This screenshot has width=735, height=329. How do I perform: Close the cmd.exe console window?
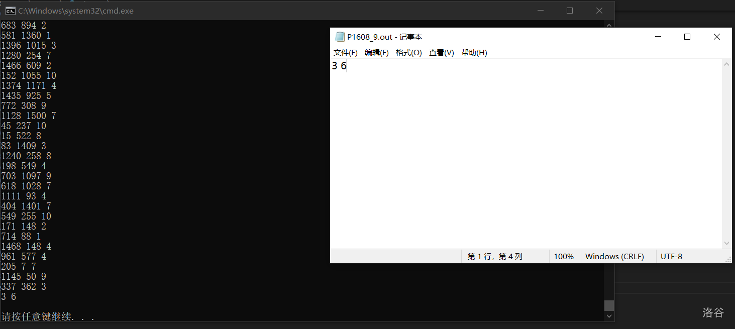tap(599, 11)
